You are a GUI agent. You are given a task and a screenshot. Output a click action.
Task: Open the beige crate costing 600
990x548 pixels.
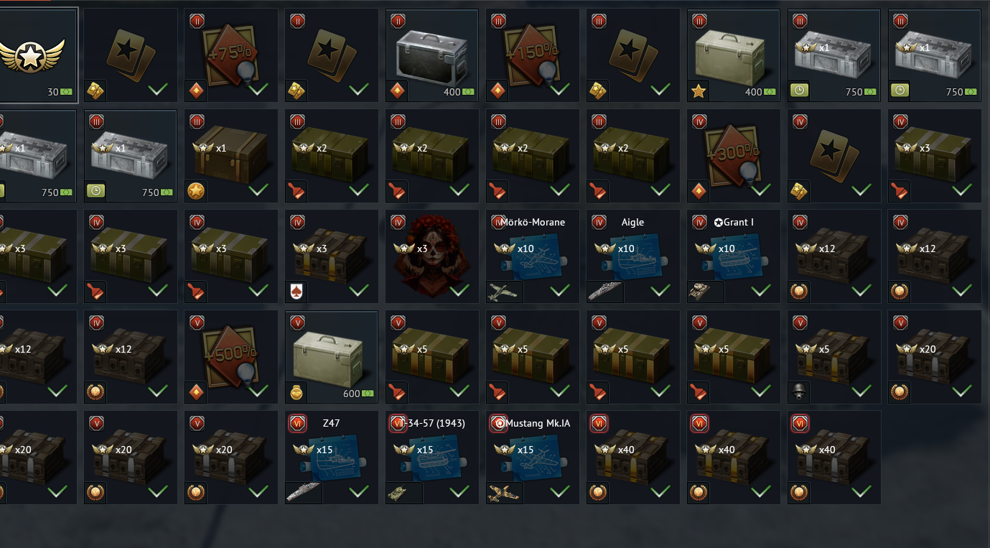[332, 357]
